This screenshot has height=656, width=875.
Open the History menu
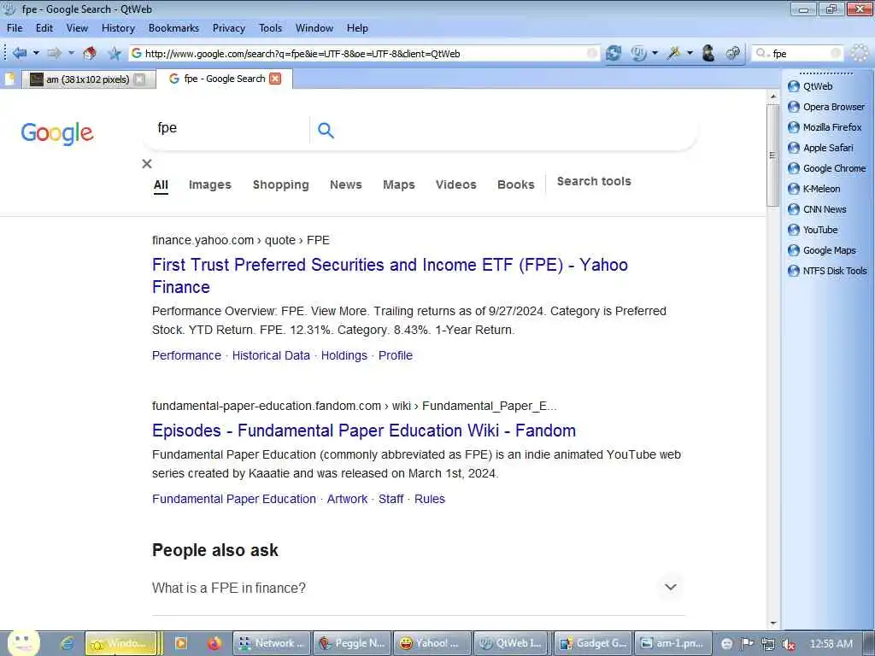118,28
